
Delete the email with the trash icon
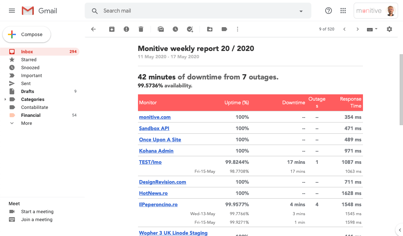click(141, 29)
